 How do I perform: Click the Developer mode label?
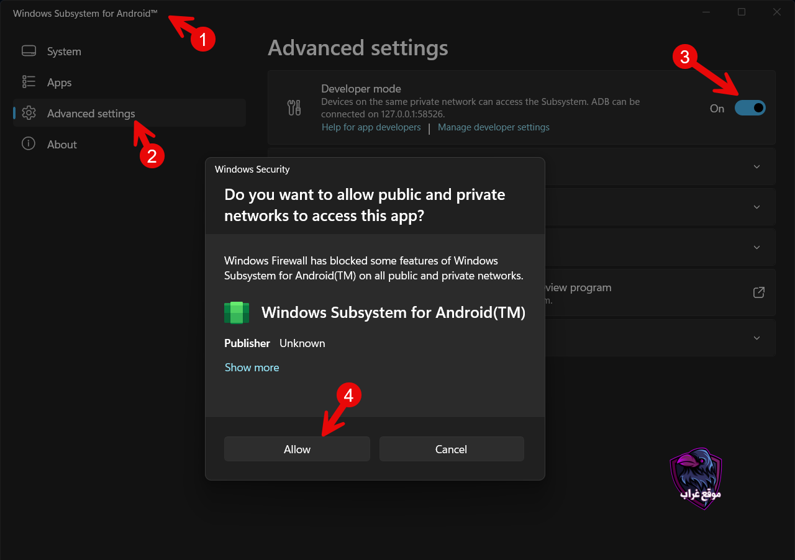tap(361, 89)
